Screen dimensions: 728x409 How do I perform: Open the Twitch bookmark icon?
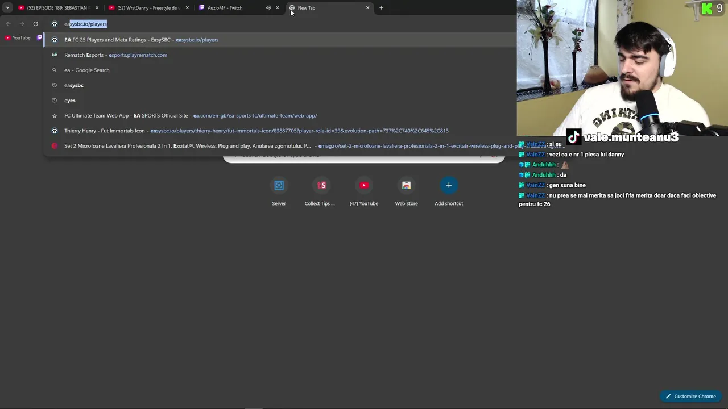coord(40,38)
